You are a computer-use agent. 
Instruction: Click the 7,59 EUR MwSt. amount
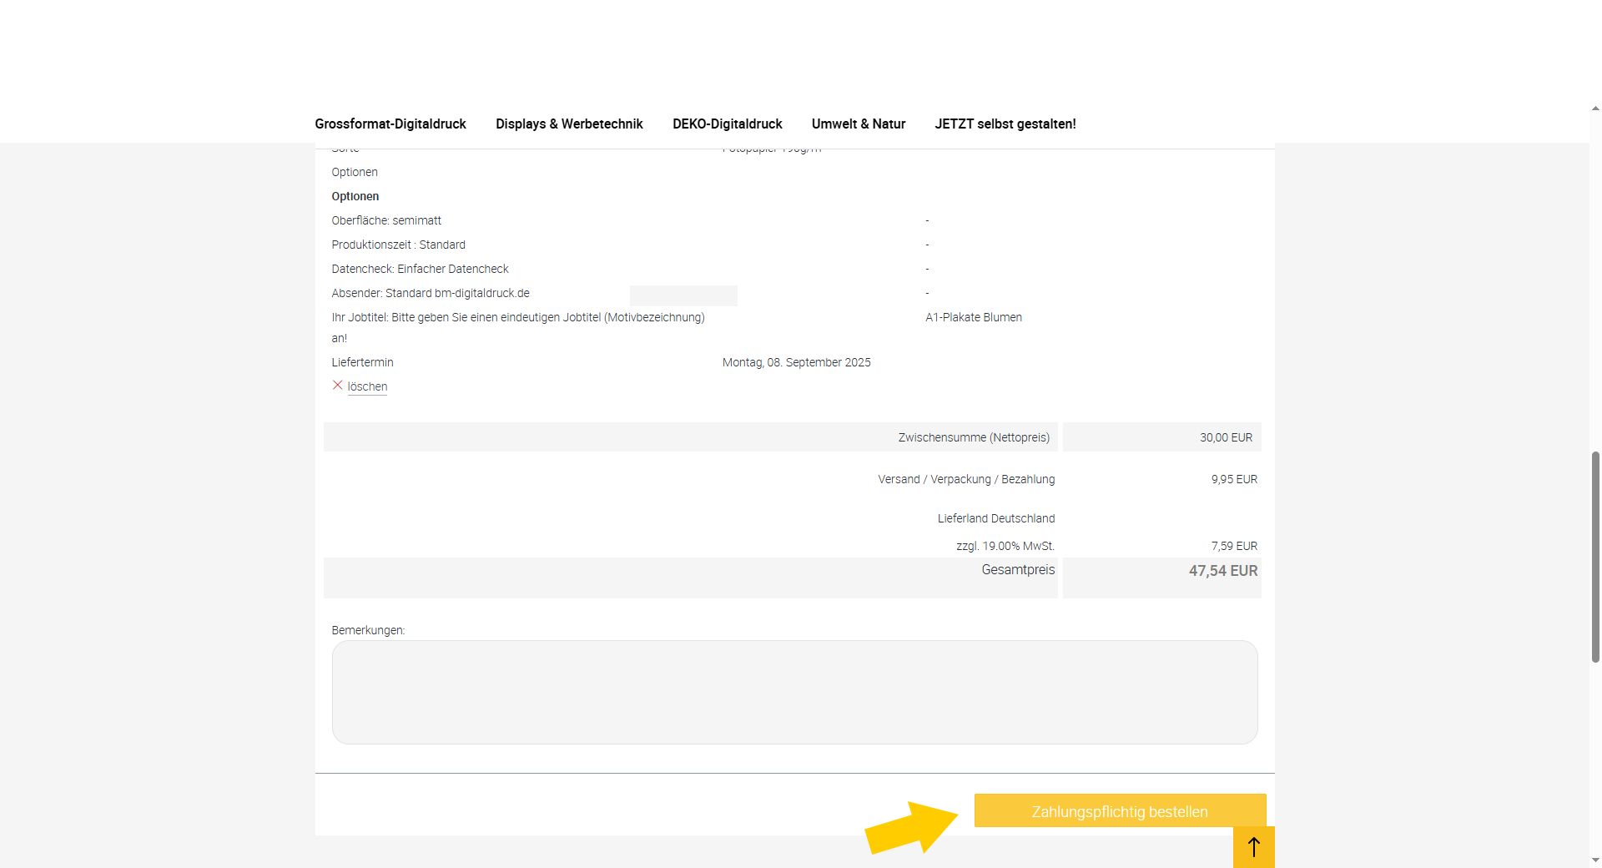coord(1233,546)
